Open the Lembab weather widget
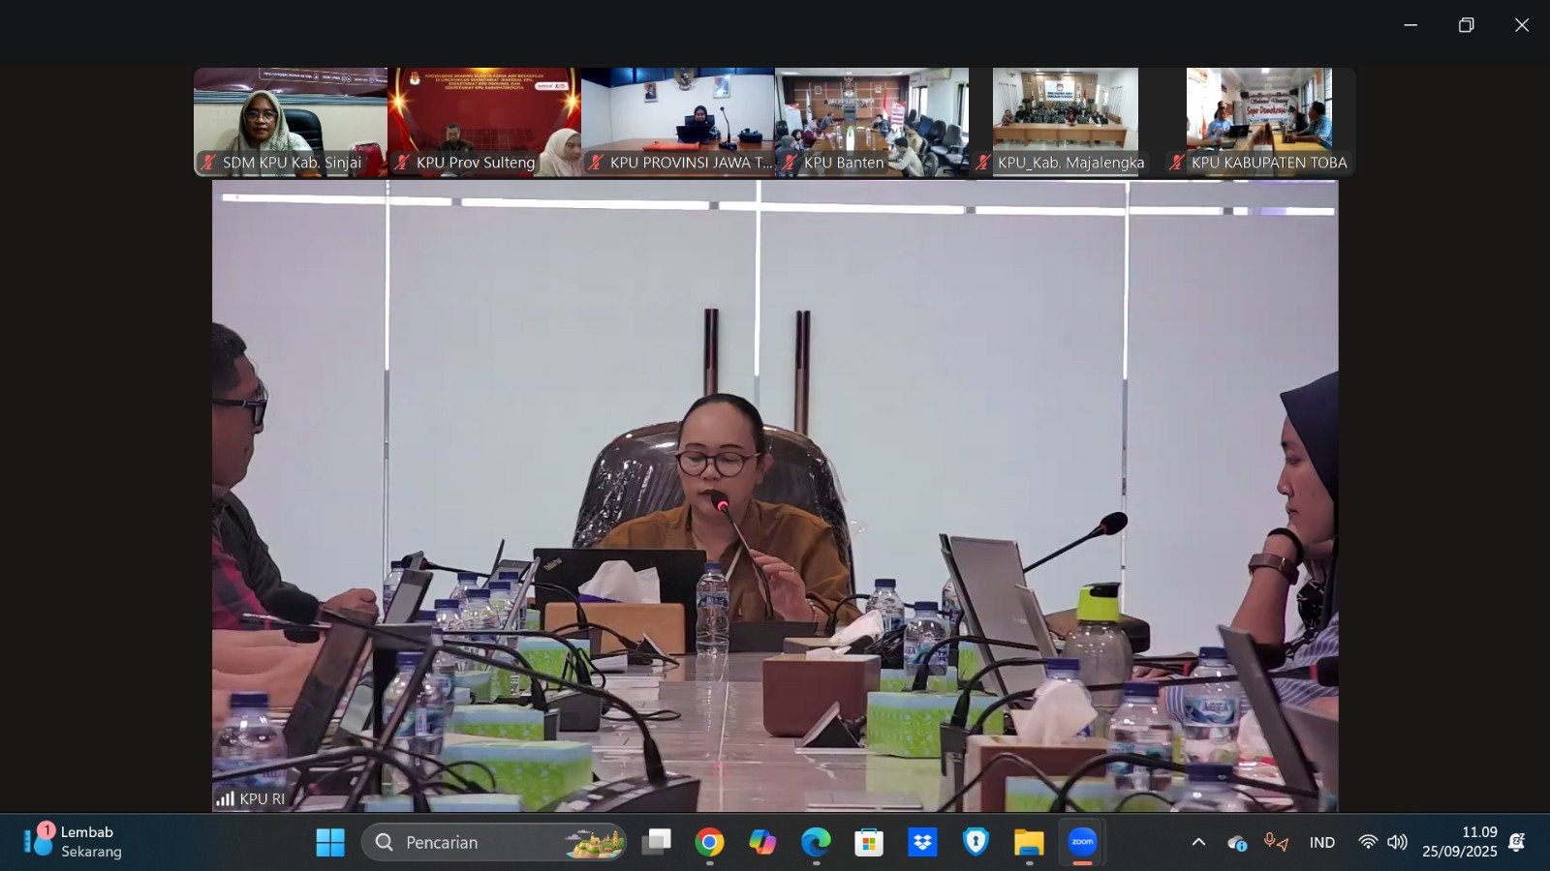This screenshot has width=1550, height=871. 73,842
